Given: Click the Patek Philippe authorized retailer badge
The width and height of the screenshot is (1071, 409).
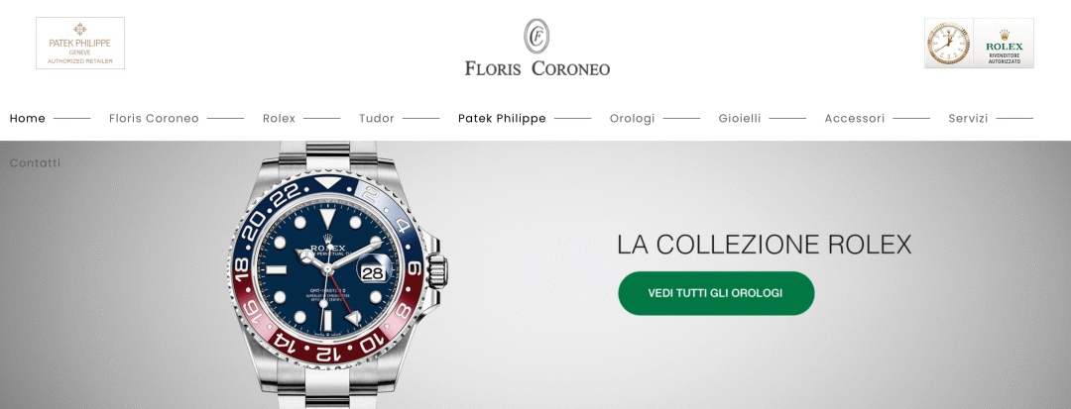Looking at the screenshot, I should coord(80,43).
